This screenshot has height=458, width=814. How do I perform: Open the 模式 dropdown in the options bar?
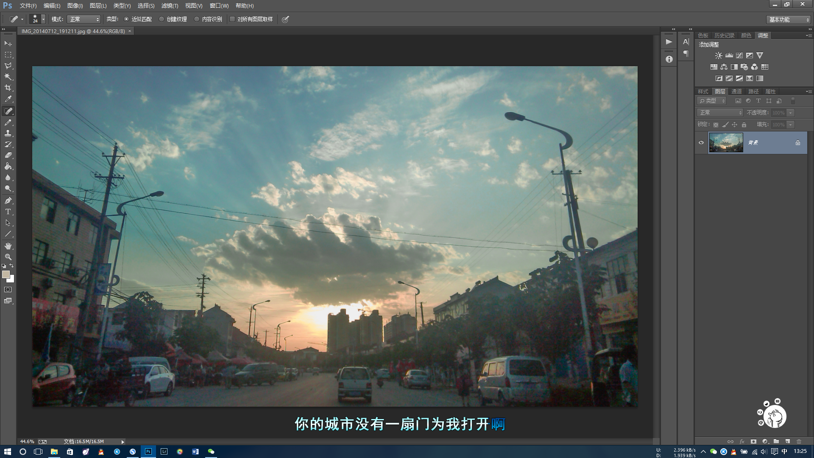[84, 19]
